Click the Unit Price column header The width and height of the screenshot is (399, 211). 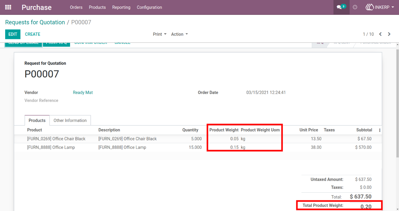tap(309, 130)
